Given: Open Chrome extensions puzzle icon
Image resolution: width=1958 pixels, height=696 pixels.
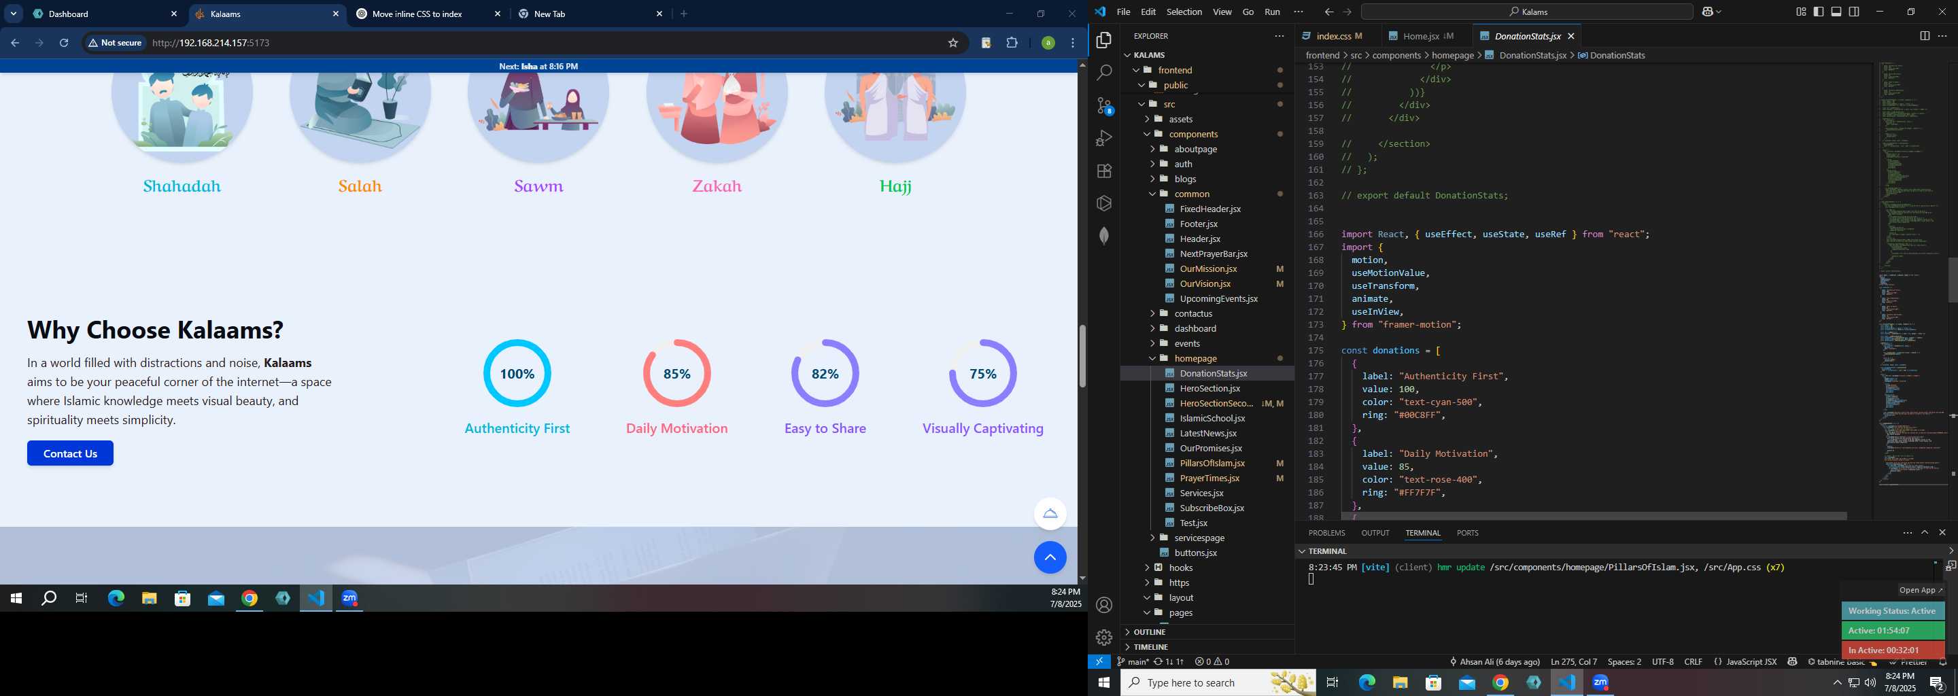Looking at the screenshot, I should tap(1012, 43).
